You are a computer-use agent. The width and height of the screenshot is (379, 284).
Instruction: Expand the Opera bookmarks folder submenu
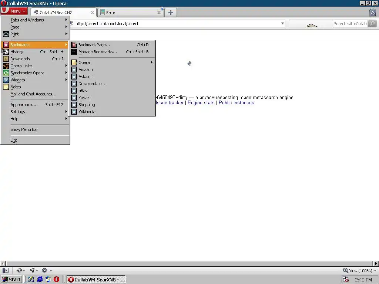coord(112,62)
